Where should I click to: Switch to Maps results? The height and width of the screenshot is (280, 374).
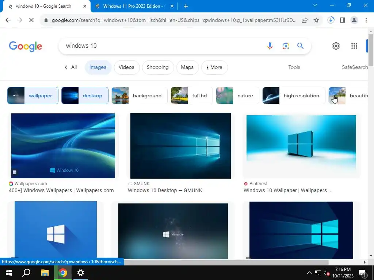pos(187,67)
